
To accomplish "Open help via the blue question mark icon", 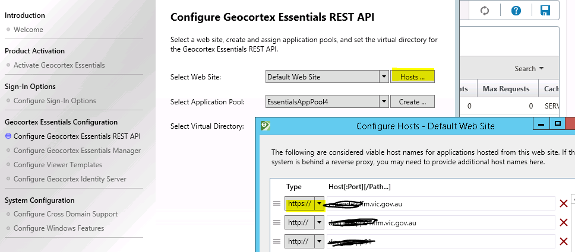I will click(516, 11).
